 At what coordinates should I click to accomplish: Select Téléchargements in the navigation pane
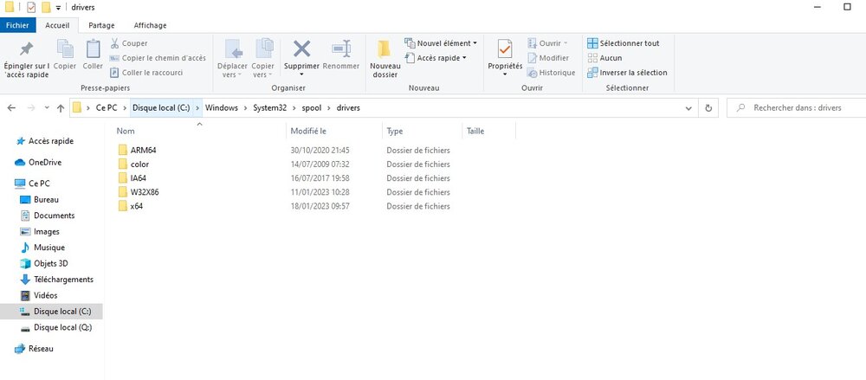tap(63, 280)
